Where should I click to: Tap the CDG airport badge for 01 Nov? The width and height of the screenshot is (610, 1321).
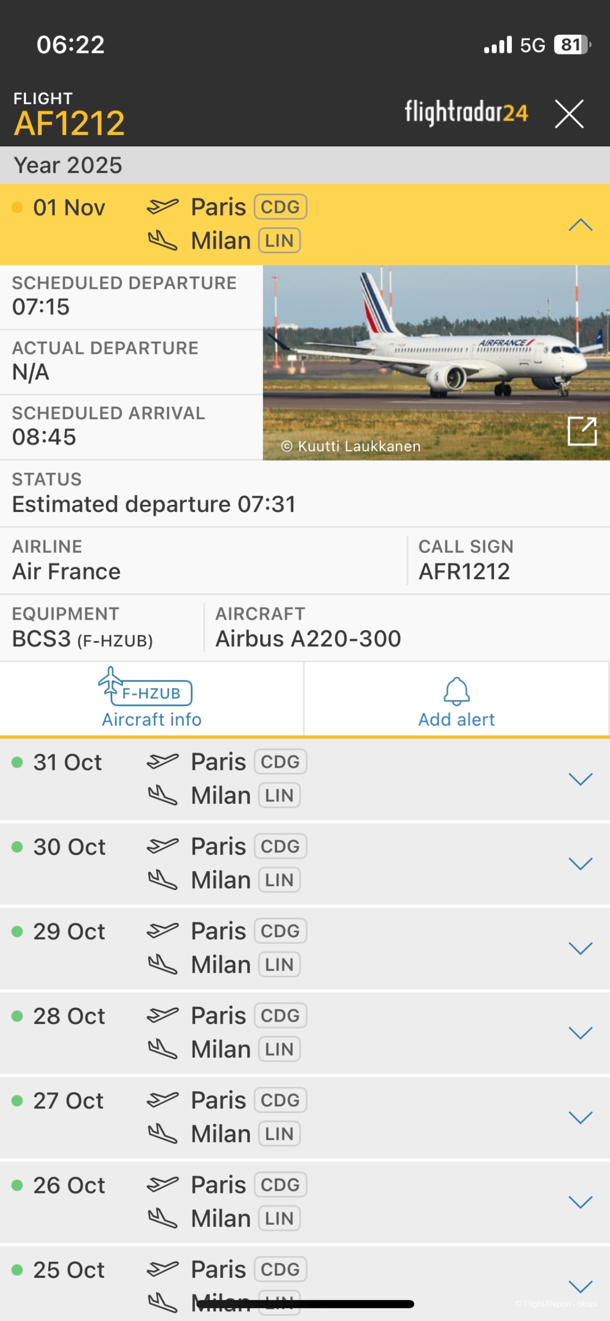280,206
